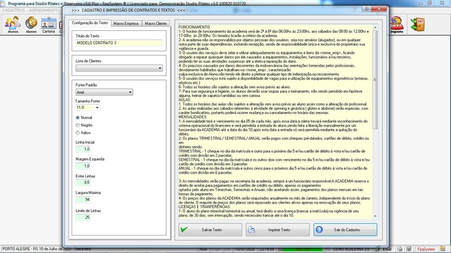451x253 pixels.
Task: Click the printer icon in status bar
Action: pos(400,249)
